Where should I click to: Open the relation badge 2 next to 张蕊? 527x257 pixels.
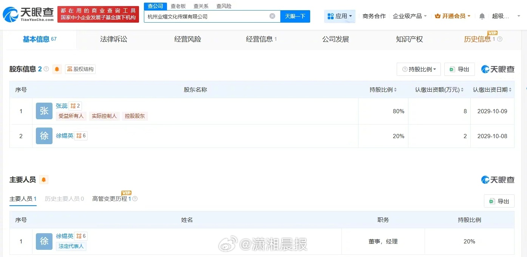coord(76,106)
